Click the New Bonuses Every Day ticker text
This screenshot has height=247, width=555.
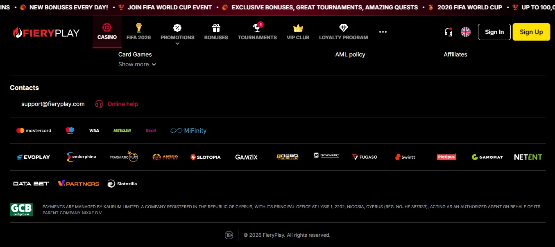pyautogui.click(x=69, y=7)
